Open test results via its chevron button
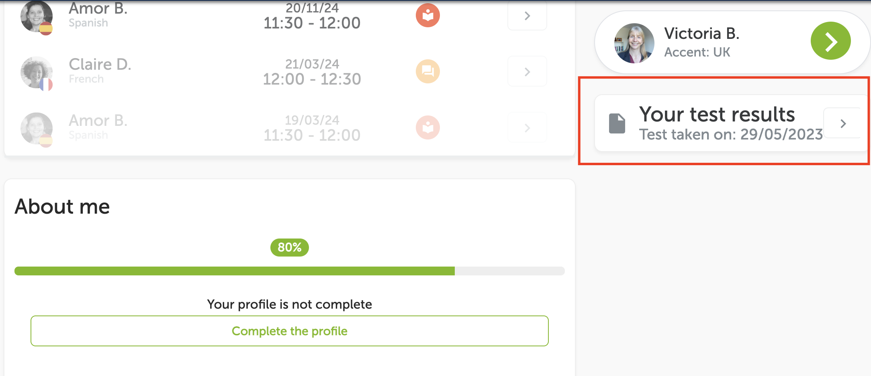This screenshot has height=376, width=871. (x=843, y=123)
